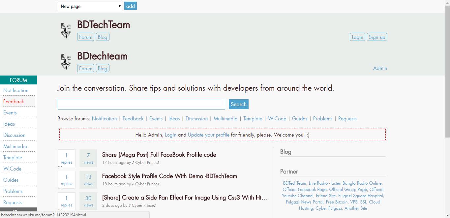Screen dimensions: 450x218
Task: Open Requests in Browse forums row
Action: tap(347, 119)
